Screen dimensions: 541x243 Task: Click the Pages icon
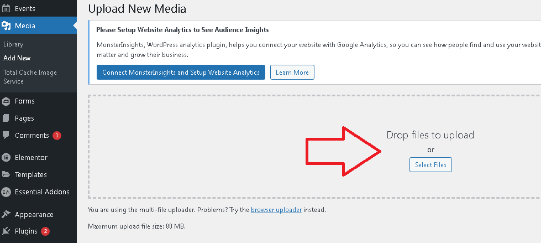pos(6,118)
